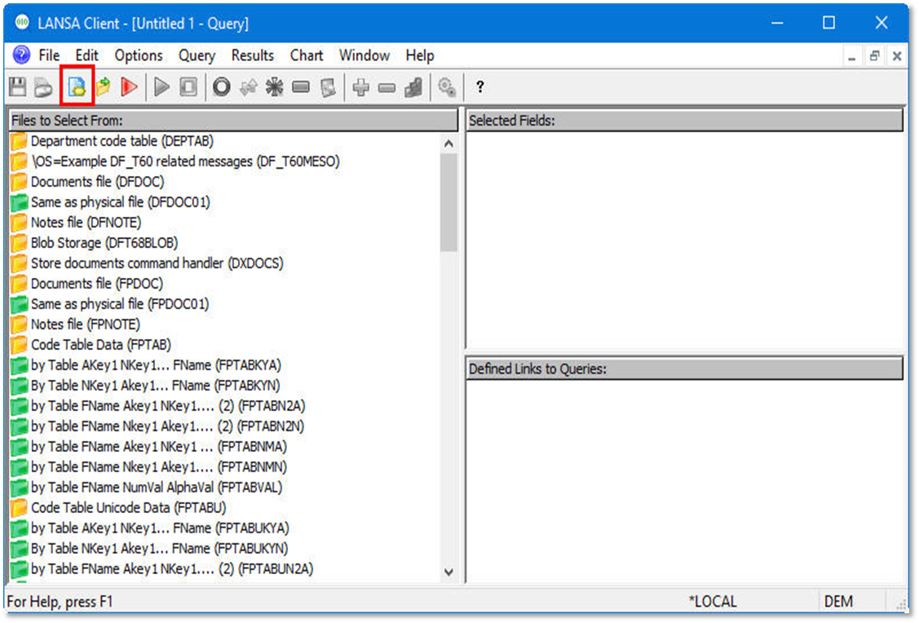Select the FPTABKYN file entry

coord(155,386)
